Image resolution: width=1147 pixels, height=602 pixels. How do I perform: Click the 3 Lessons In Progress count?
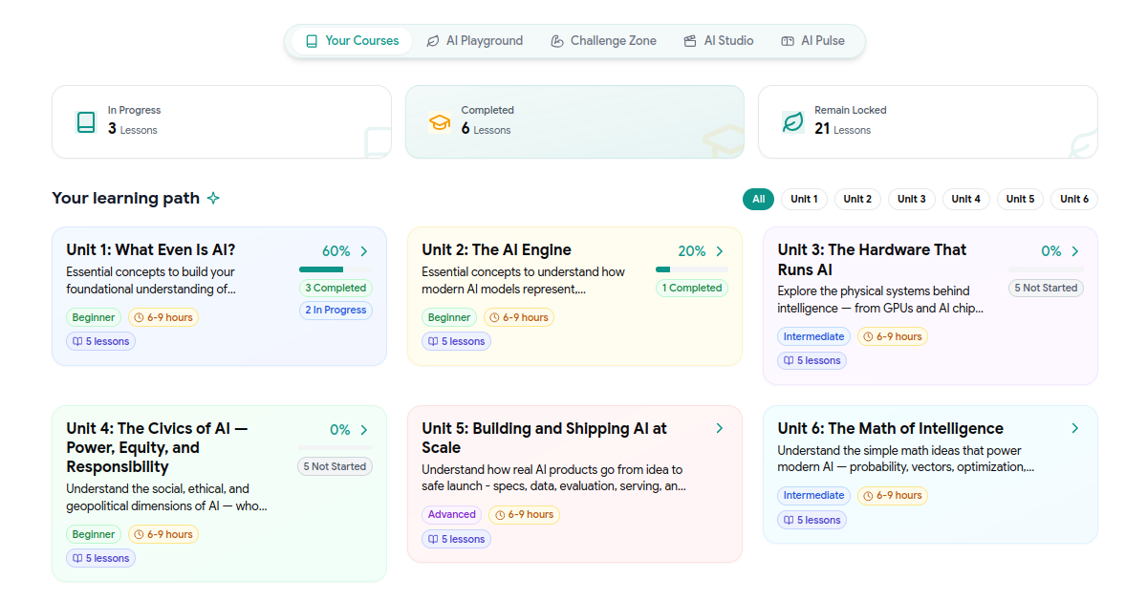133,129
